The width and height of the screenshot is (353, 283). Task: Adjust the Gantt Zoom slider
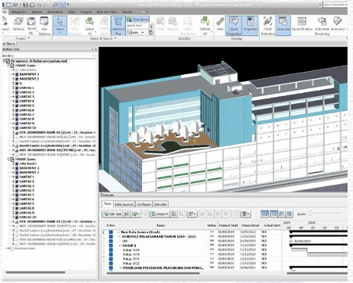325,213
